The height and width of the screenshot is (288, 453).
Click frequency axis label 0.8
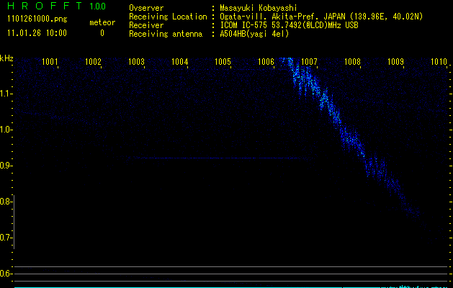point(6,202)
